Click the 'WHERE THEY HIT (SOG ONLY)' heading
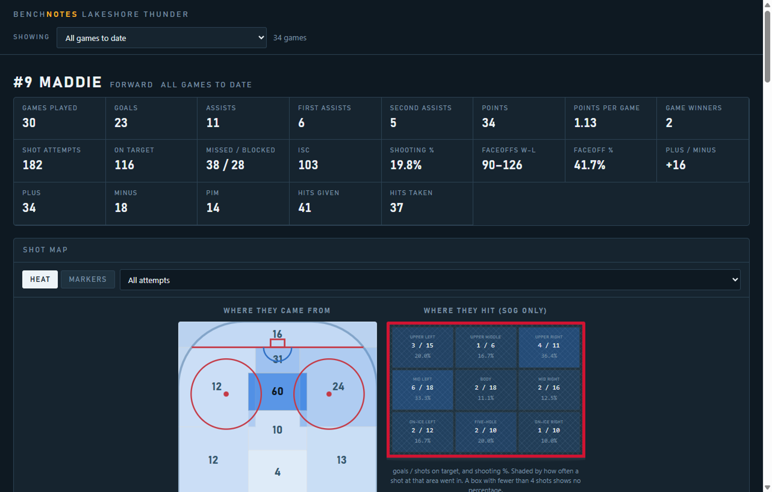Image resolution: width=772 pixels, height=492 pixels. pyautogui.click(x=485, y=311)
